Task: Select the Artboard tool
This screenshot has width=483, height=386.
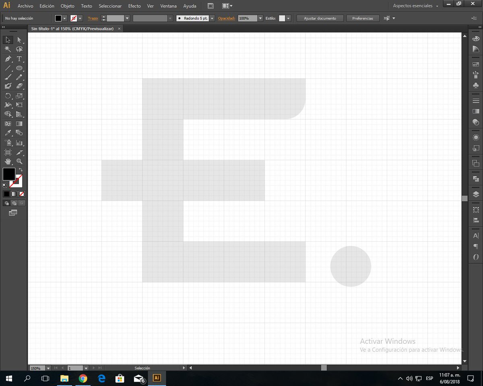Action: tap(8, 152)
